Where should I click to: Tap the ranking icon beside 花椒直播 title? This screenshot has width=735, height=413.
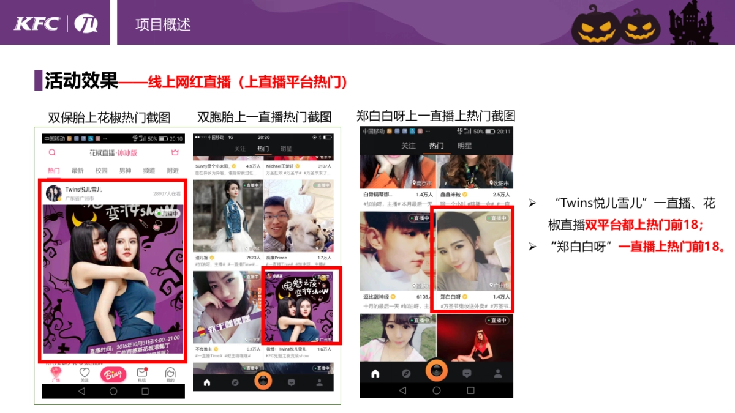[176, 151]
